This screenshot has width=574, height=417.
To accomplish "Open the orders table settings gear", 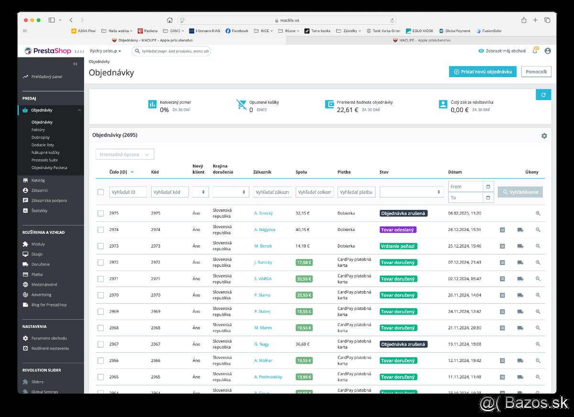I will pos(544,136).
